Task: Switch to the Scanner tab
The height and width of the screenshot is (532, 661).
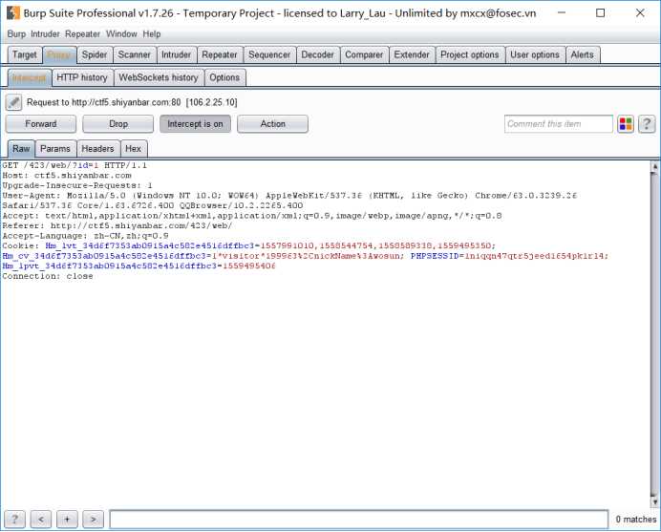Action: (x=134, y=54)
